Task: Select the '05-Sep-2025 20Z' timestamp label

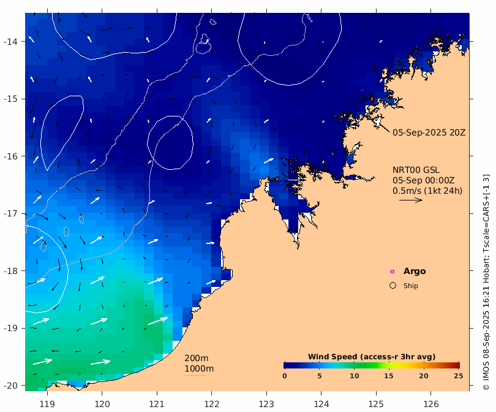Action: tap(429, 132)
